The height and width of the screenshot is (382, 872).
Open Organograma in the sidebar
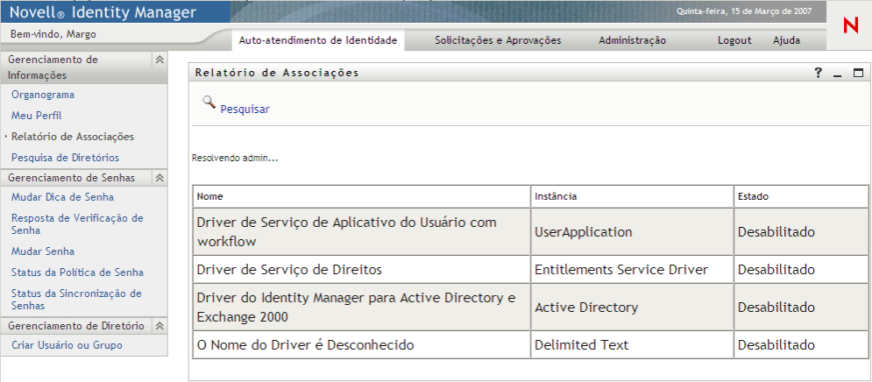(43, 95)
